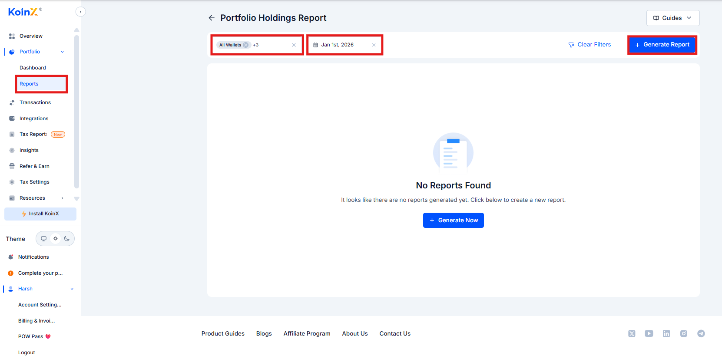Viewport: 722px width, 359px height.
Task: Open the Jan 1st, 2026 date picker
Action: pyautogui.click(x=345, y=45)
